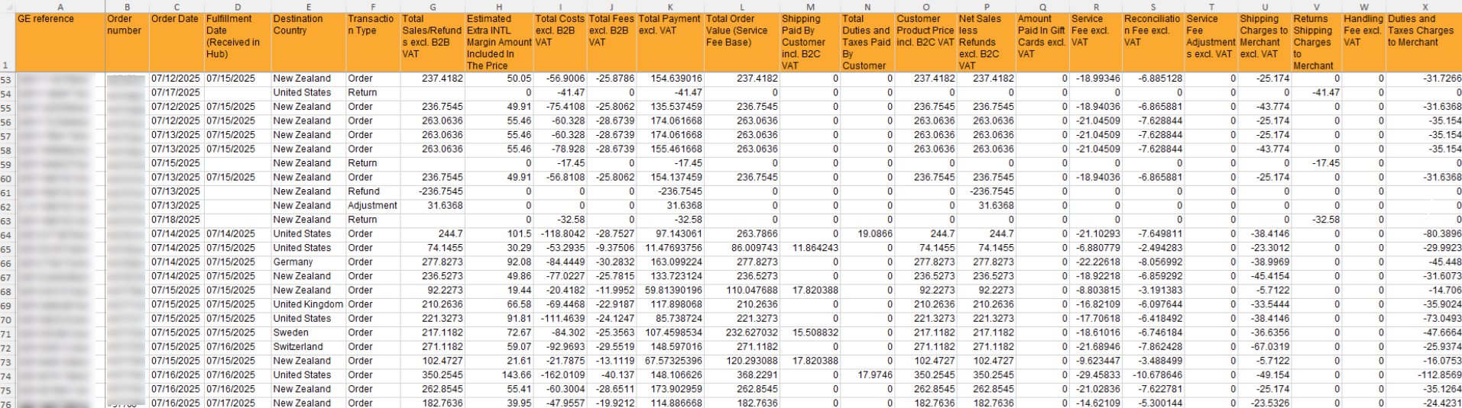Click the GE reference header cell
Screen dimensions: 1462x408
click(60, 42)
